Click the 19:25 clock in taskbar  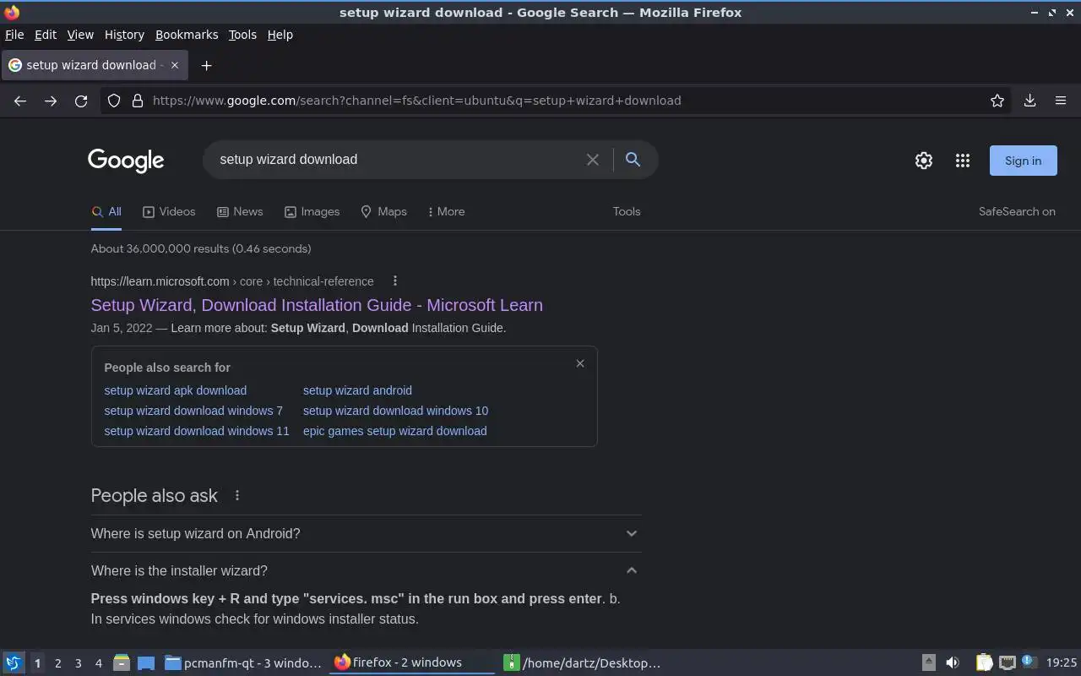point(1062,662)
